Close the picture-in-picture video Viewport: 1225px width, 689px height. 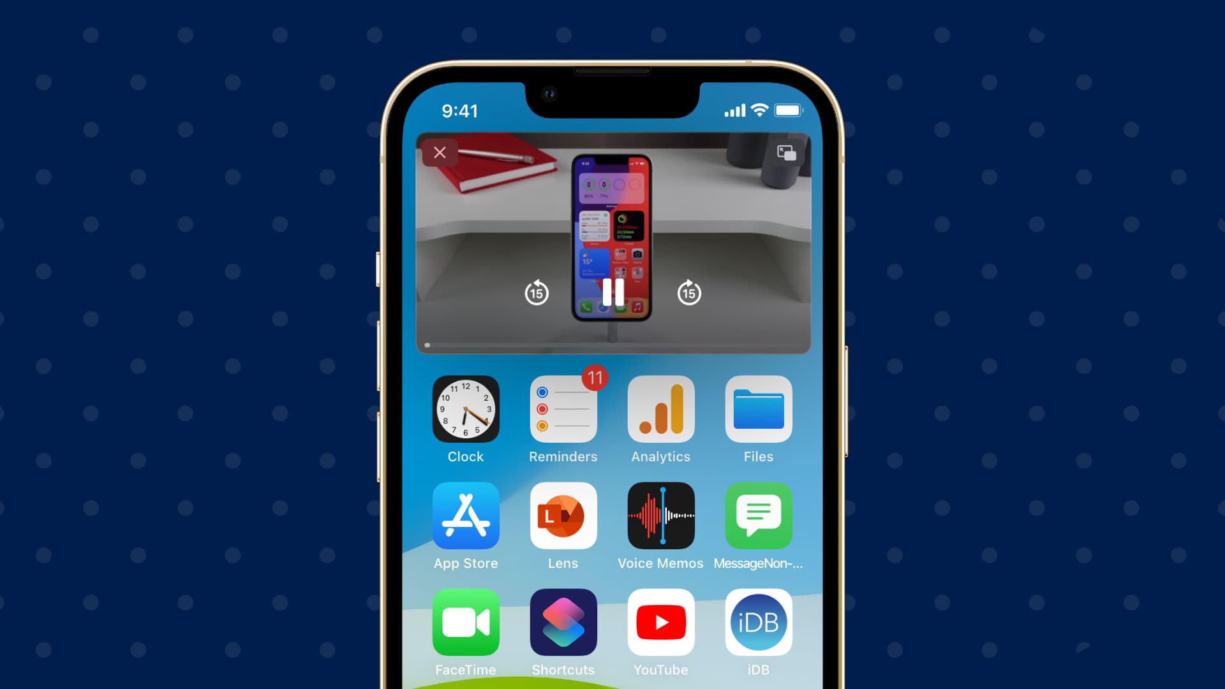(439, 152)
